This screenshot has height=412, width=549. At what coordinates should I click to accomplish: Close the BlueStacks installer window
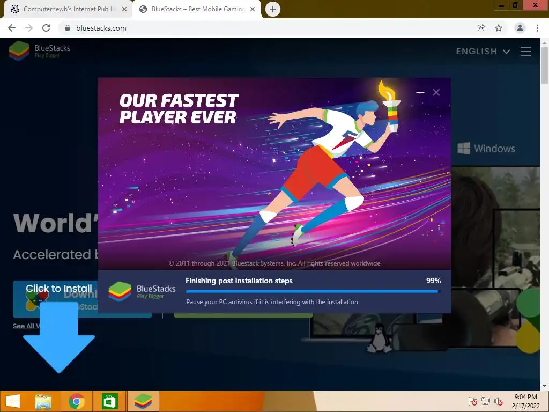[436, 92]
